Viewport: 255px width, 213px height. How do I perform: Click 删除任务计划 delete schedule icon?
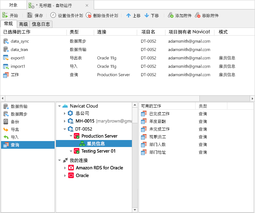pyautogui.click(x=89, y=15)
